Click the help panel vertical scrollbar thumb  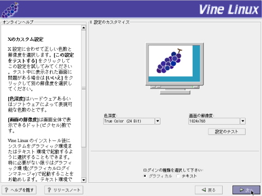click(84, 89)
